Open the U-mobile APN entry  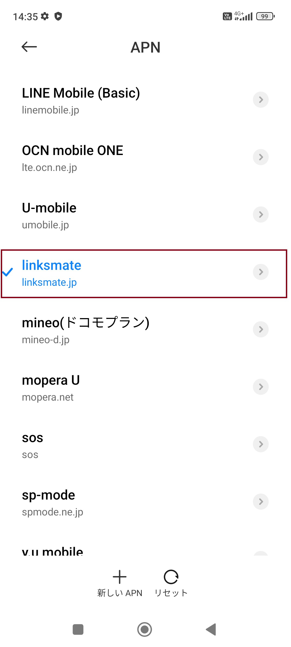[108, 214]
